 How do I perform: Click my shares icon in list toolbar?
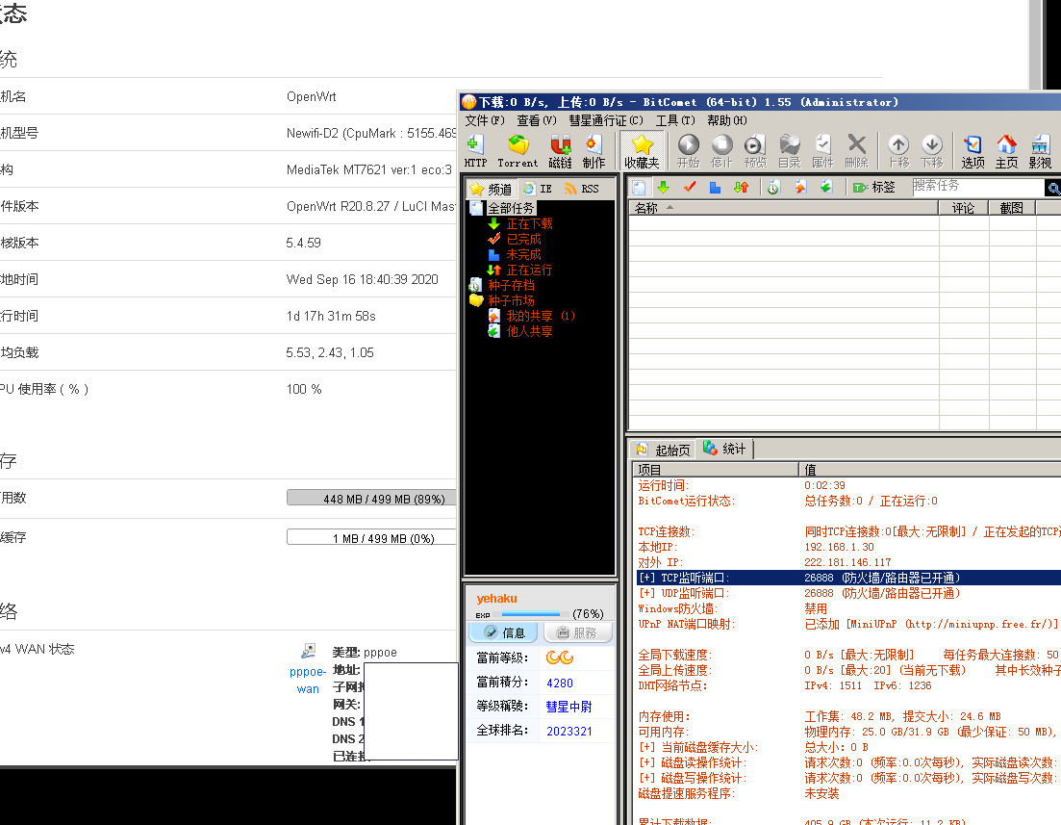tap(800, 187)
